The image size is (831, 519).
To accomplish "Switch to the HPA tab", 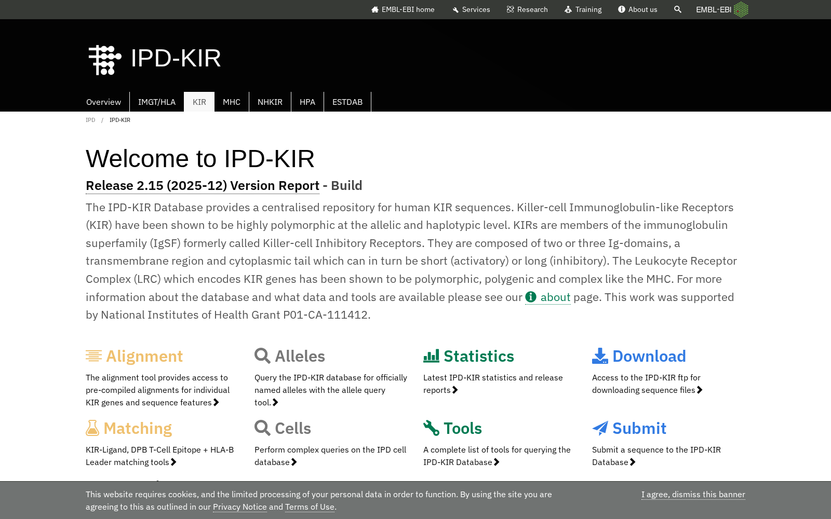I will pos(307,102).
